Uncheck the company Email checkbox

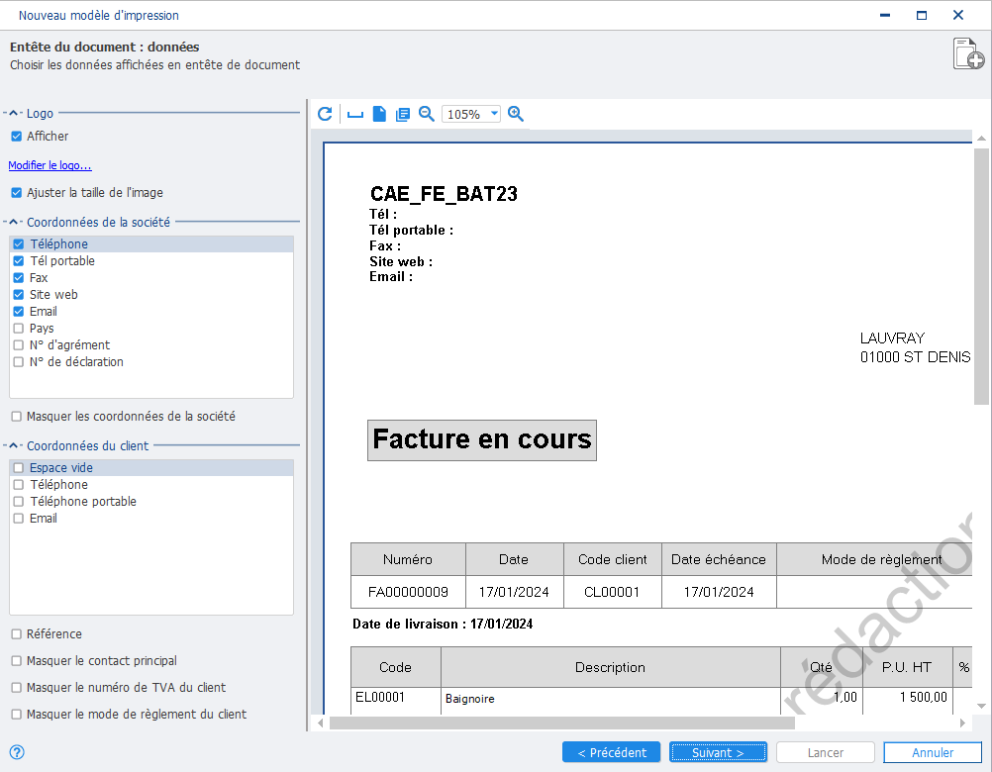point(19,312)
